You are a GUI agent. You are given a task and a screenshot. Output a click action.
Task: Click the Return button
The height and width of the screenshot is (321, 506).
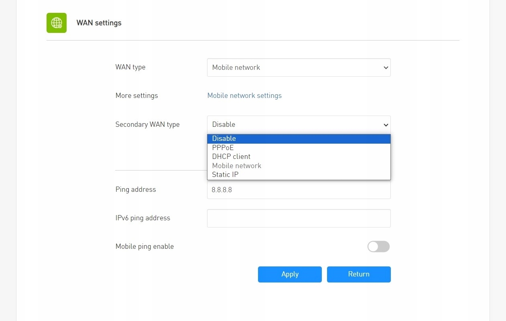click(x=359, y=274)
